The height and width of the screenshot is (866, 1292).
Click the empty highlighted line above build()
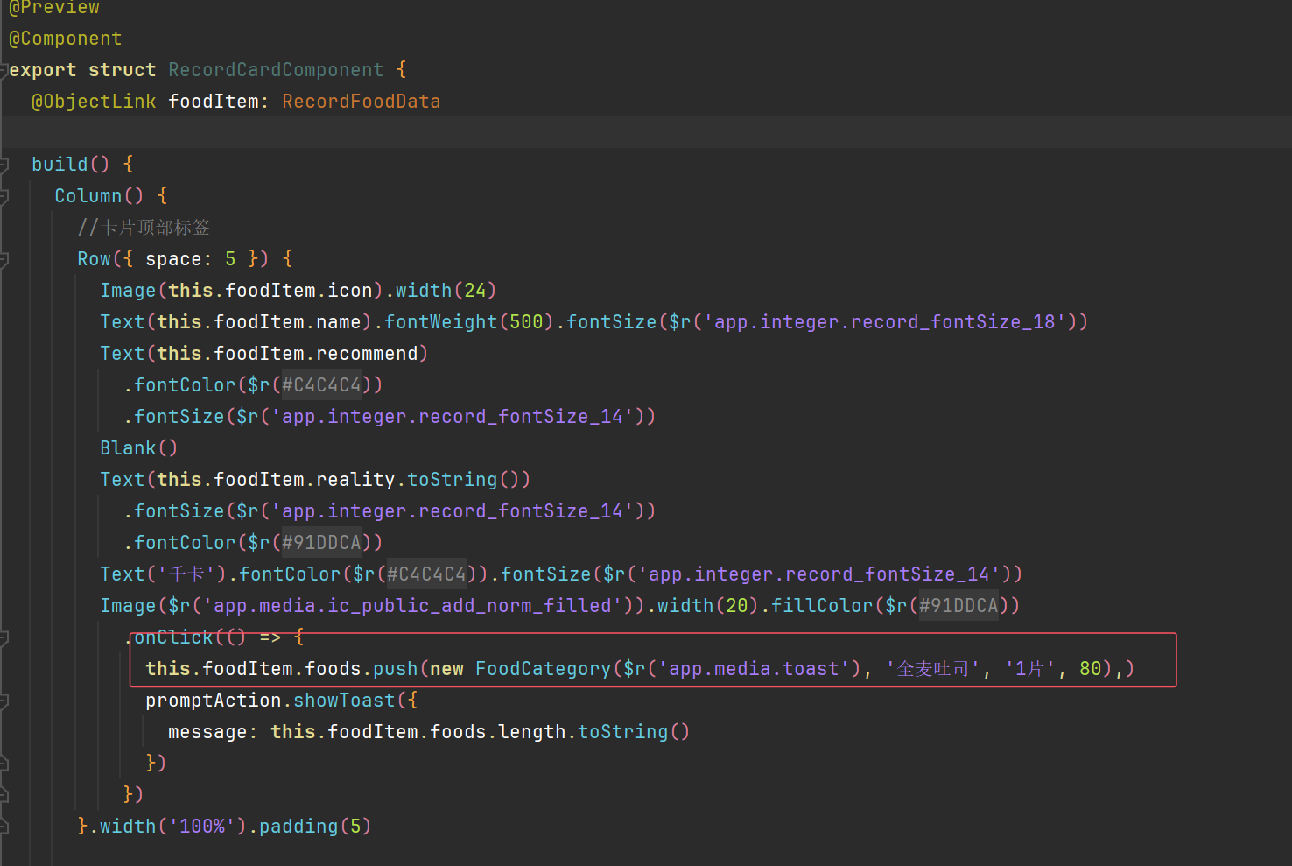coord(646,132)
